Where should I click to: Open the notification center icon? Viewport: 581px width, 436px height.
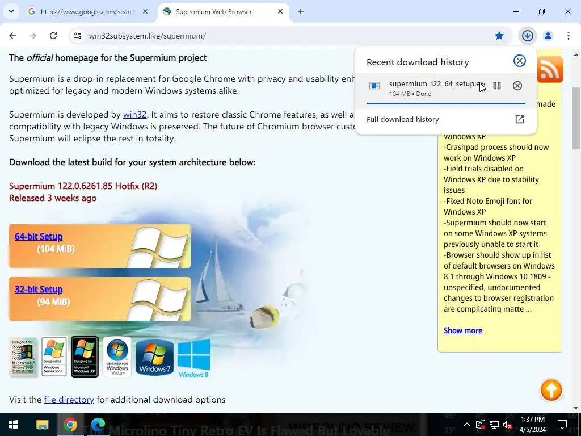(x=562, y=425)
